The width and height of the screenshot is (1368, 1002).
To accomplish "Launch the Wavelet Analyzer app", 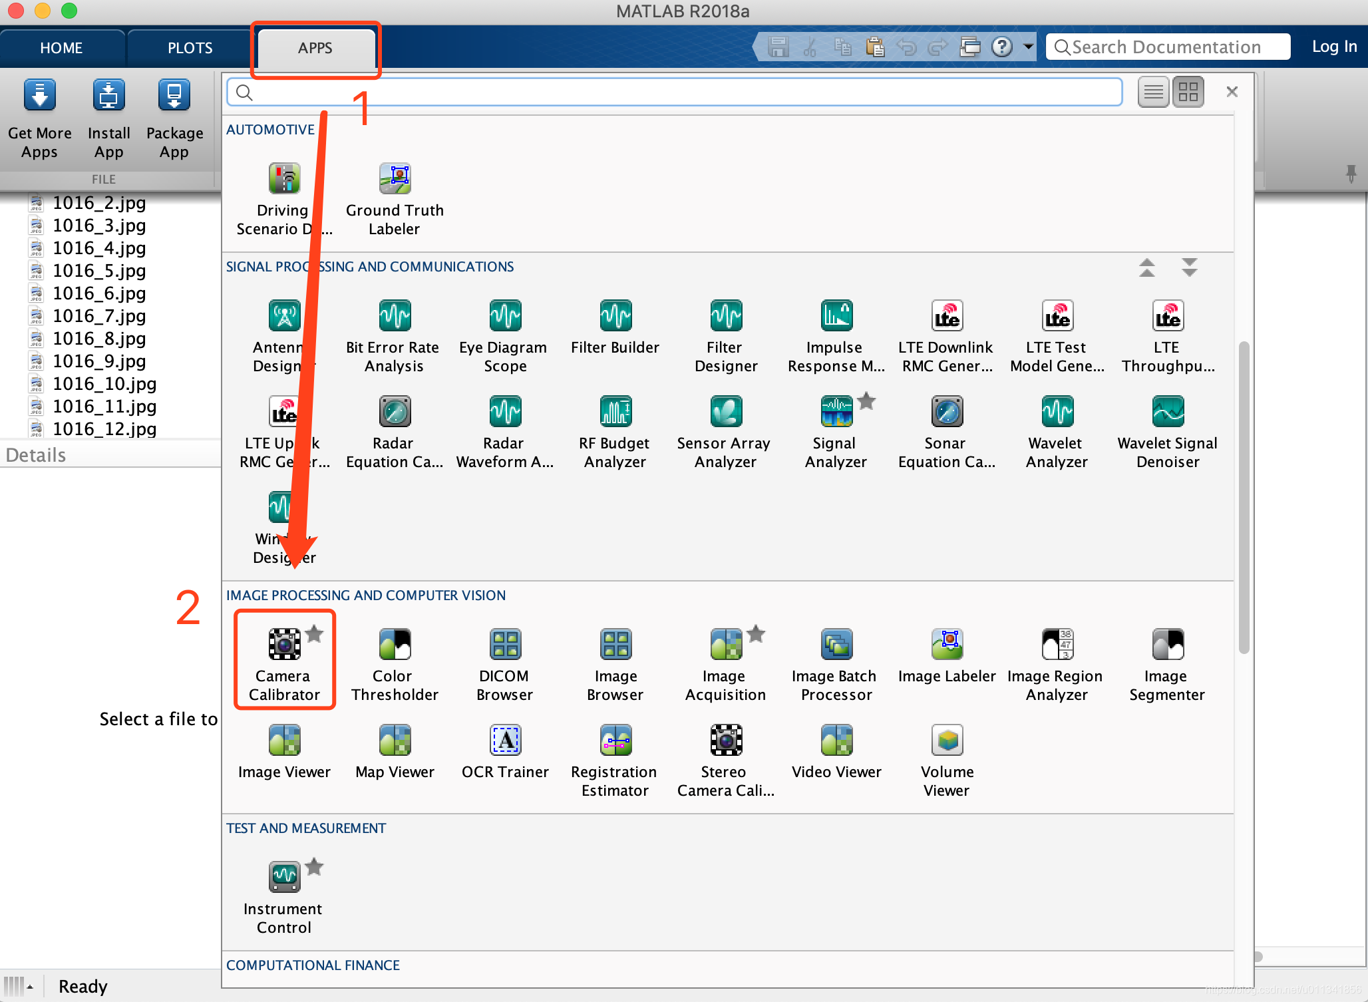I will tap(1057, 413).
